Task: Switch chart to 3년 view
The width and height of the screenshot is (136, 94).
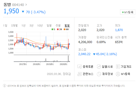Action: coord(31,26)
